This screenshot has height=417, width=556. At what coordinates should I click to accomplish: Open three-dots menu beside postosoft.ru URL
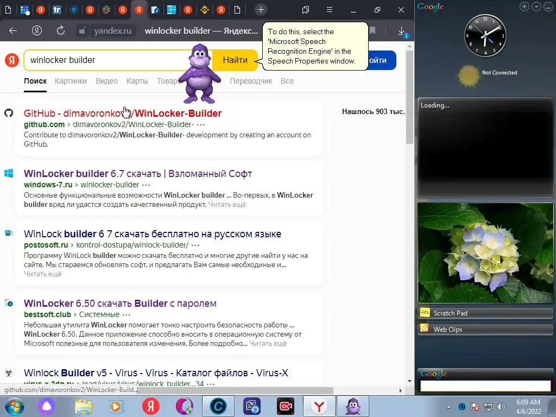coord(195,245)
